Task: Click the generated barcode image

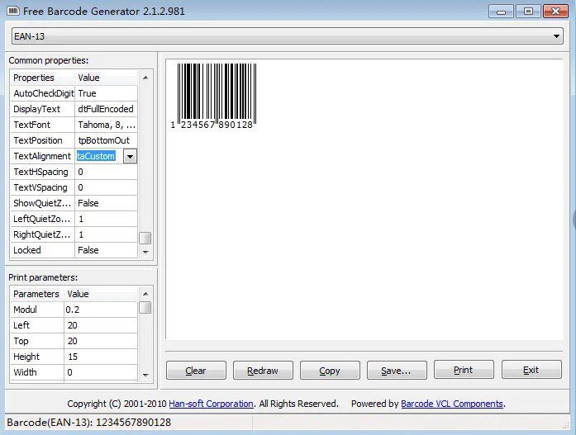Action: click(x=214, y=96)
